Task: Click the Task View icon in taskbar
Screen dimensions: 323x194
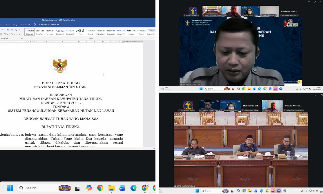Action: tap(77, 188)
